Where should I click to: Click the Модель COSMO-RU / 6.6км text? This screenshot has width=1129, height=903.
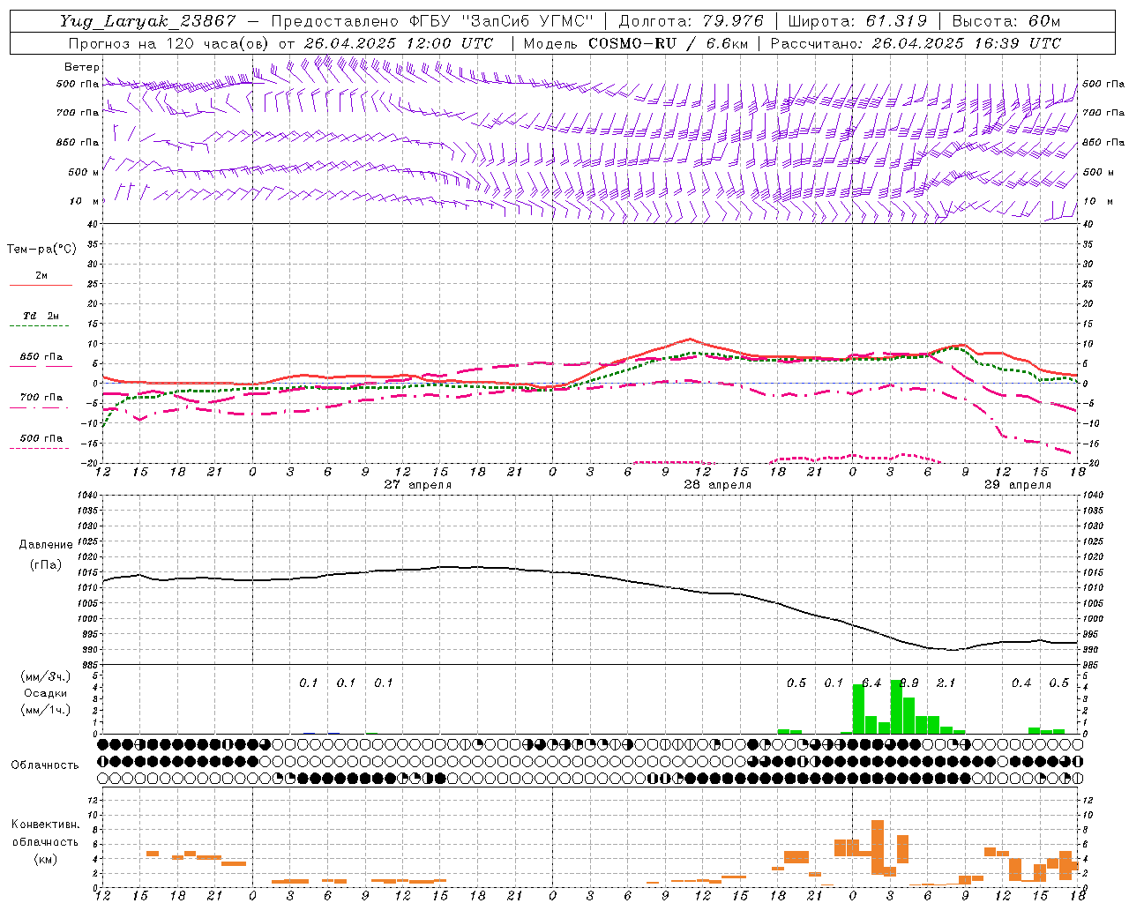coord(636,43)
